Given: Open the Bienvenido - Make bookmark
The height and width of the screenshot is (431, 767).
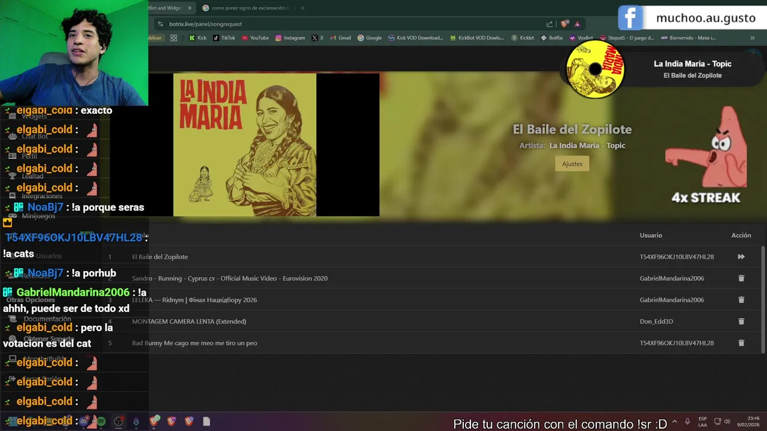Looking at the screenshot, I should point(689,38).
